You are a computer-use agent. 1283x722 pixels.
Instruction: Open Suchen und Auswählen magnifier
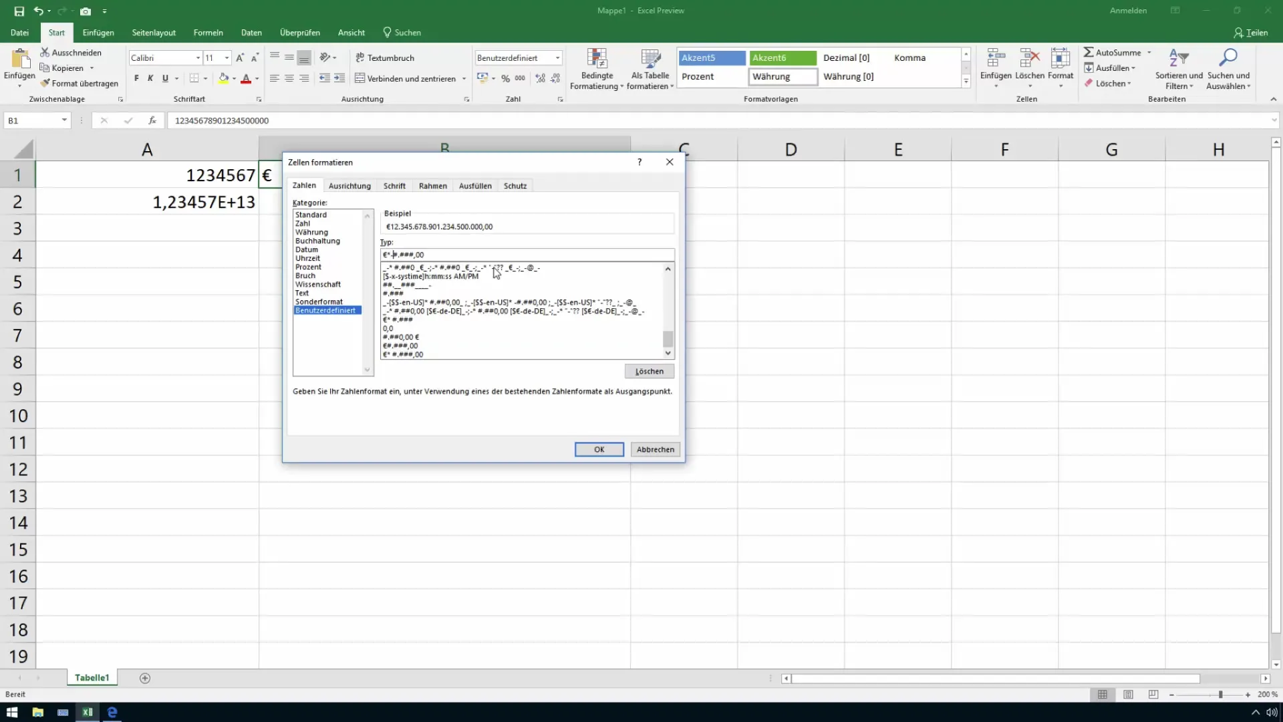tap(1228, 69)
